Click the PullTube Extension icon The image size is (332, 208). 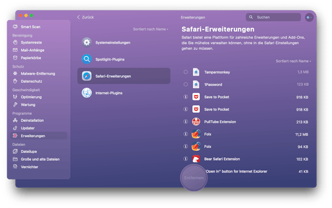[196, 121]
